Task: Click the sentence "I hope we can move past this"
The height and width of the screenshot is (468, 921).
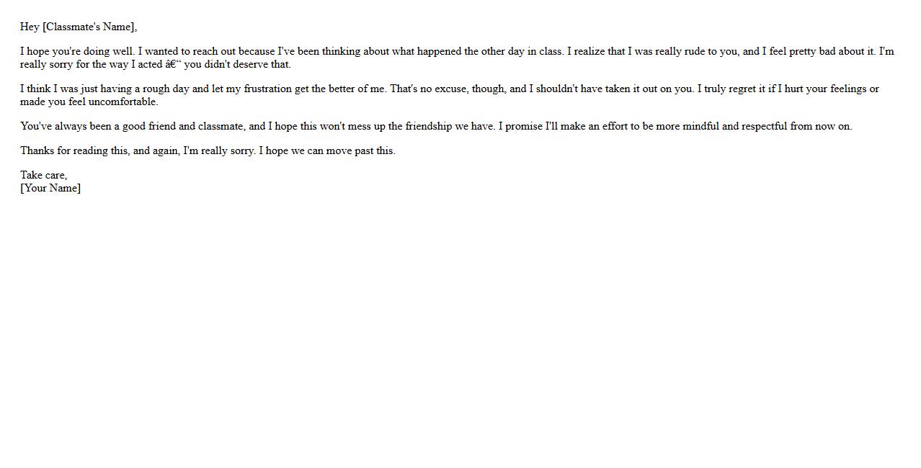Action: click(x=326, y=151)
